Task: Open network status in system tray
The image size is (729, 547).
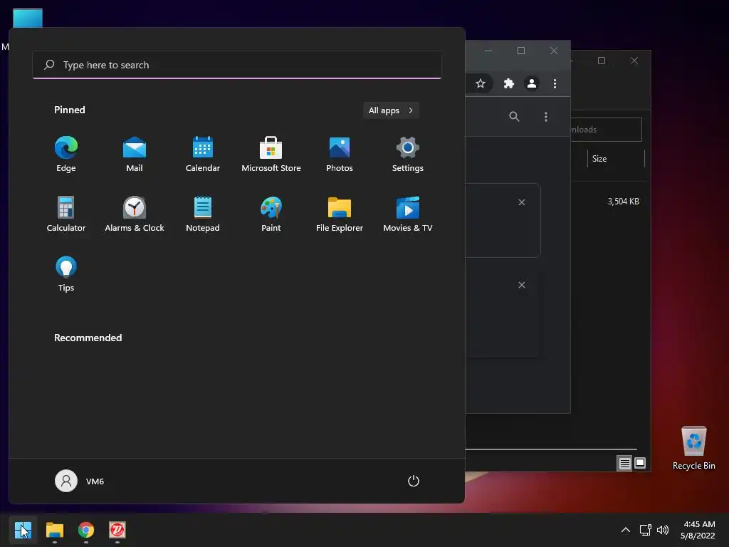Action: [645, 530]
